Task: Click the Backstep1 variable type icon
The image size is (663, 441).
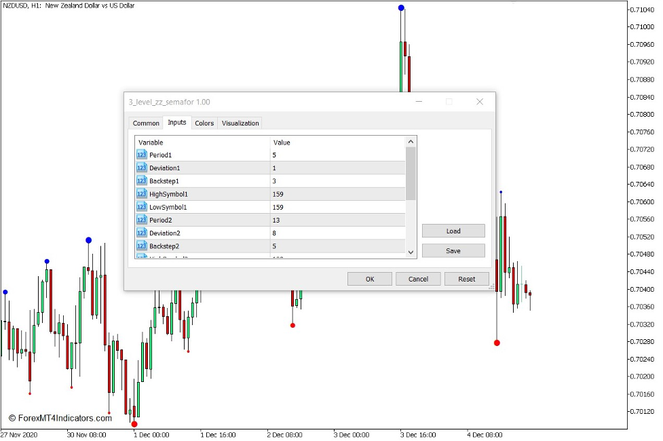Action: click(140, 180)
